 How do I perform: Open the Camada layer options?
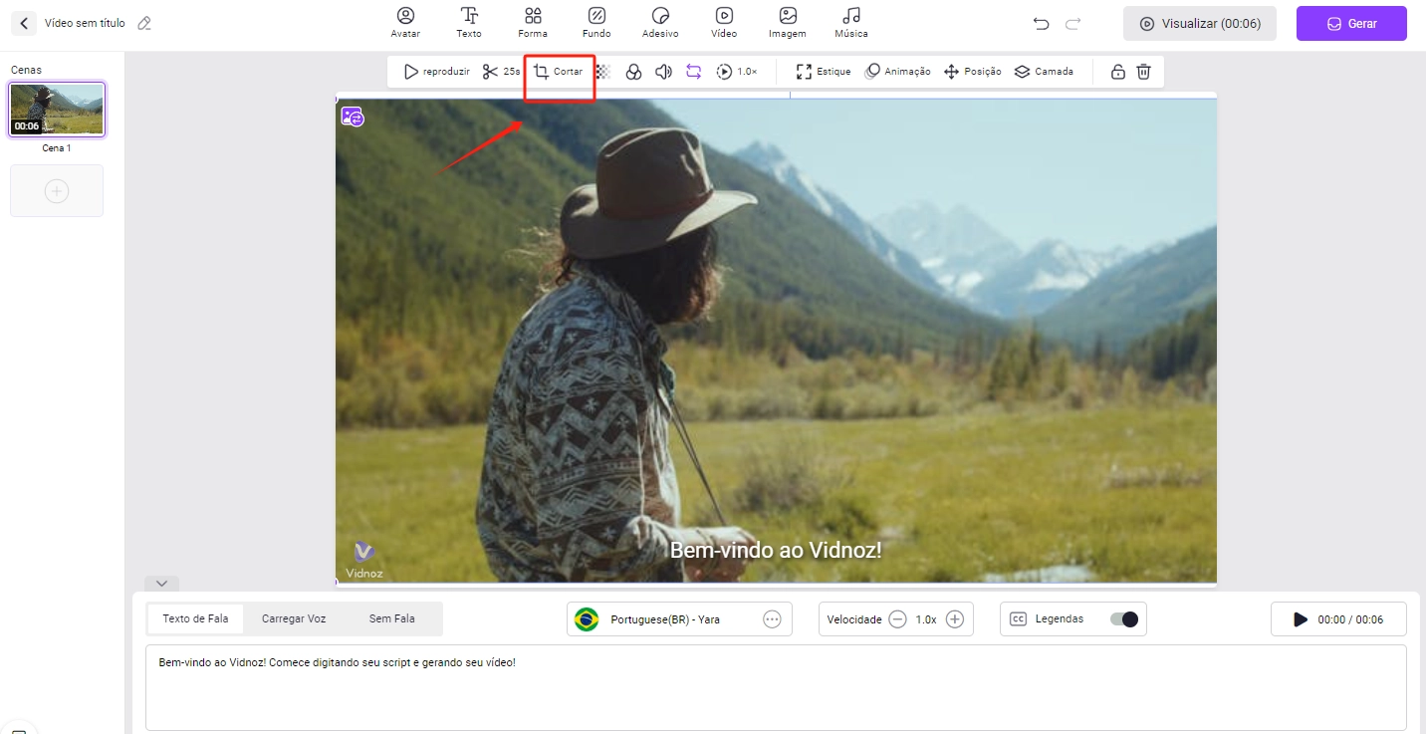tap(1044, 72)
